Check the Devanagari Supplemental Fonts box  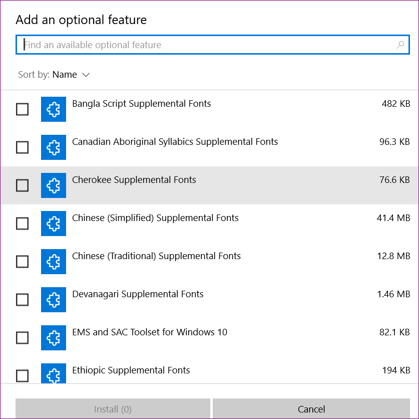pyautogui.click(x=22, y=300)
